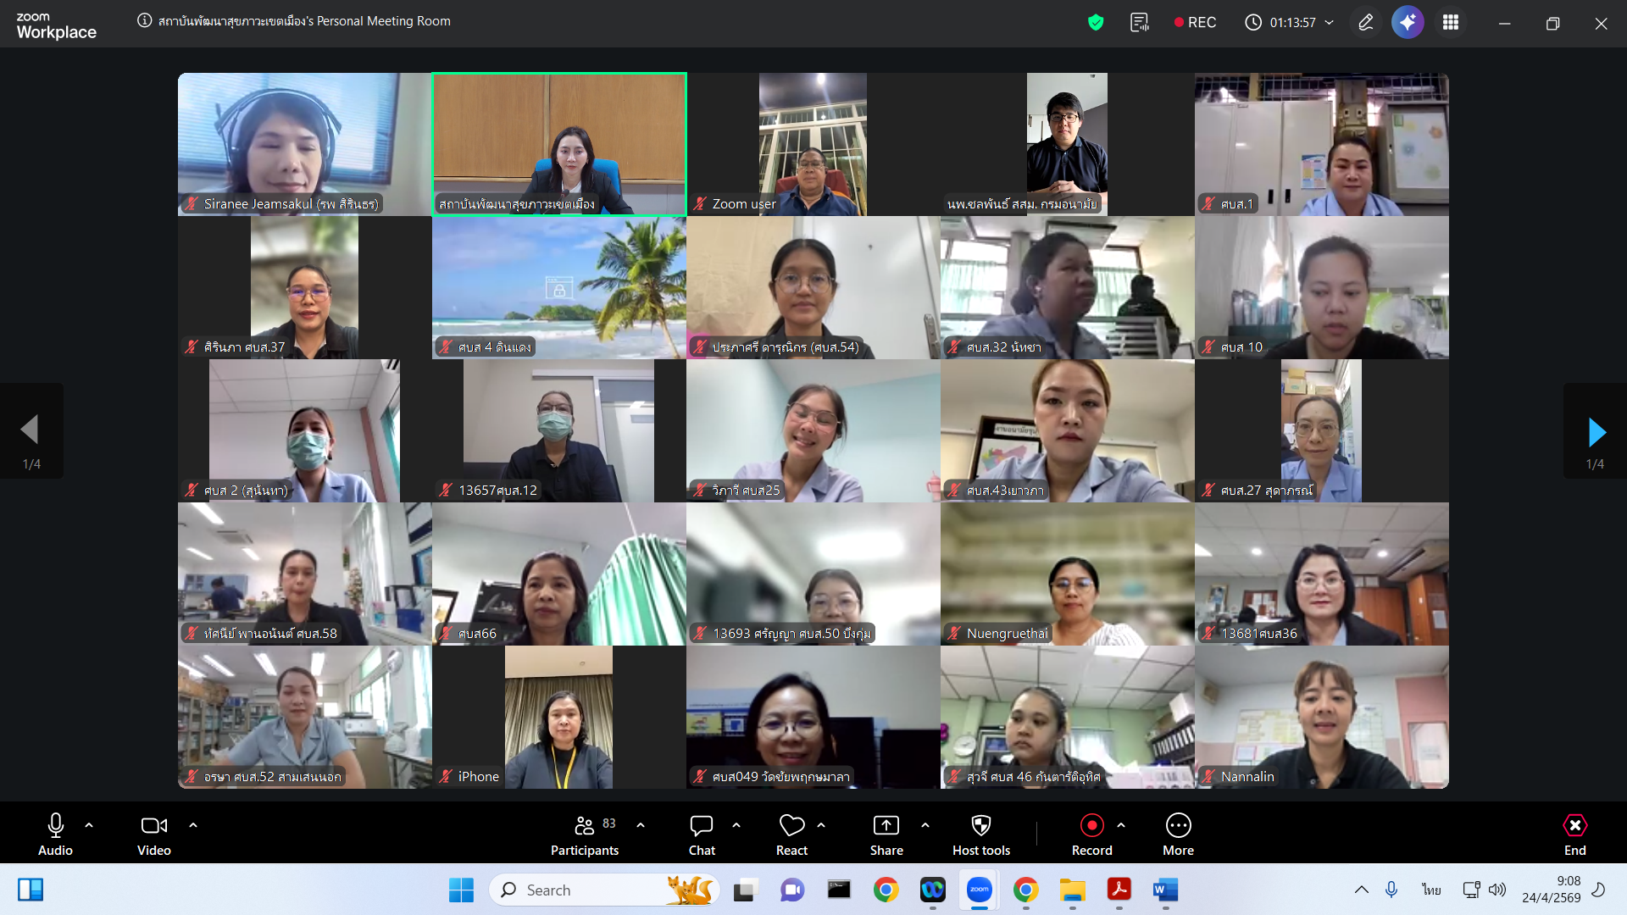Expand the Audio options chevron
The height and width of the screenshot is (915, 1627).
(x=89, y=825)
